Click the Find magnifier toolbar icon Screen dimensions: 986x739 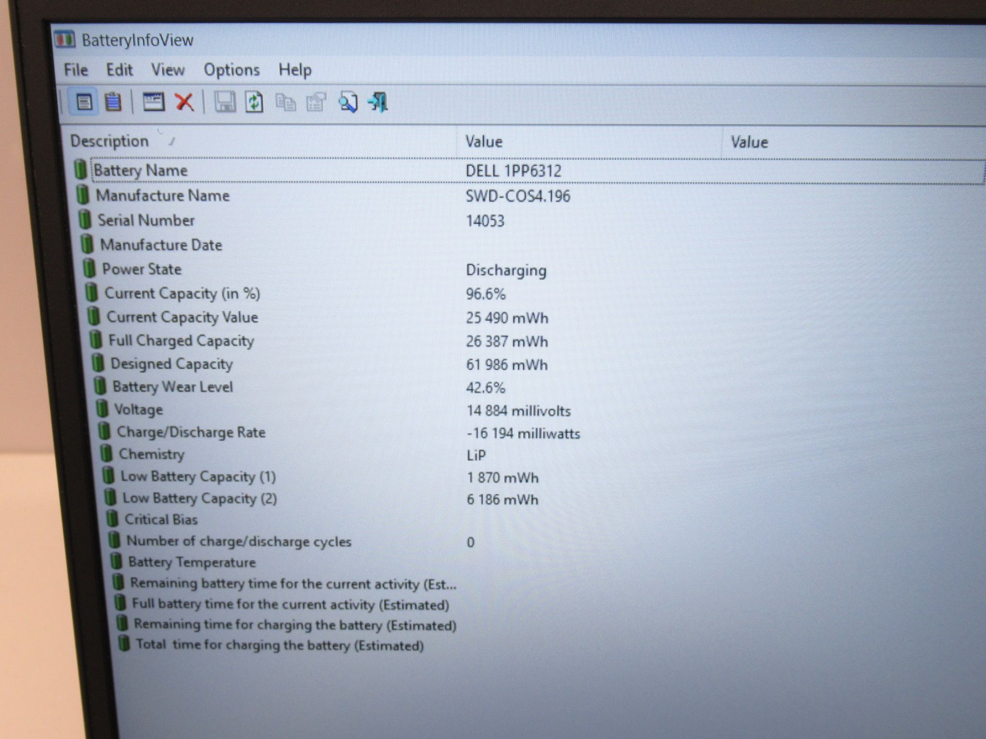point(348,102)
